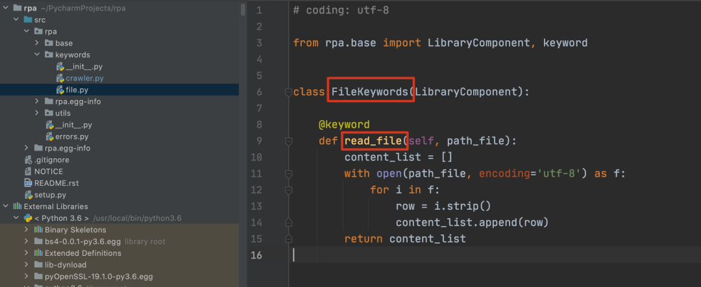Select __init__.py above errors.py
The height and width of the screenshot is (287, 701).
[73, 125]
